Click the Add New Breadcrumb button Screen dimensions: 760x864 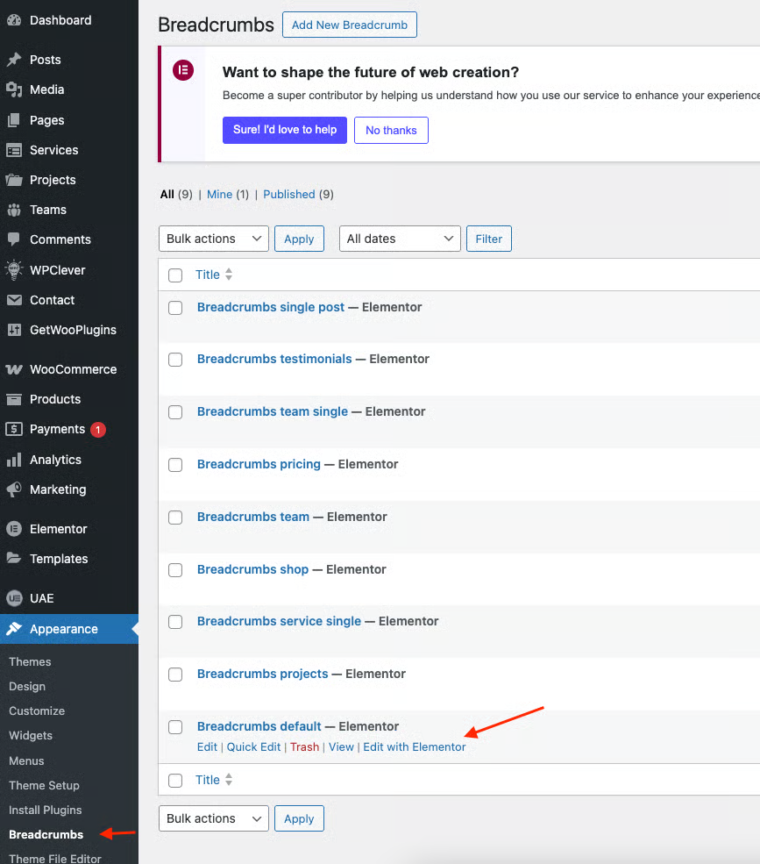point(349,25)
